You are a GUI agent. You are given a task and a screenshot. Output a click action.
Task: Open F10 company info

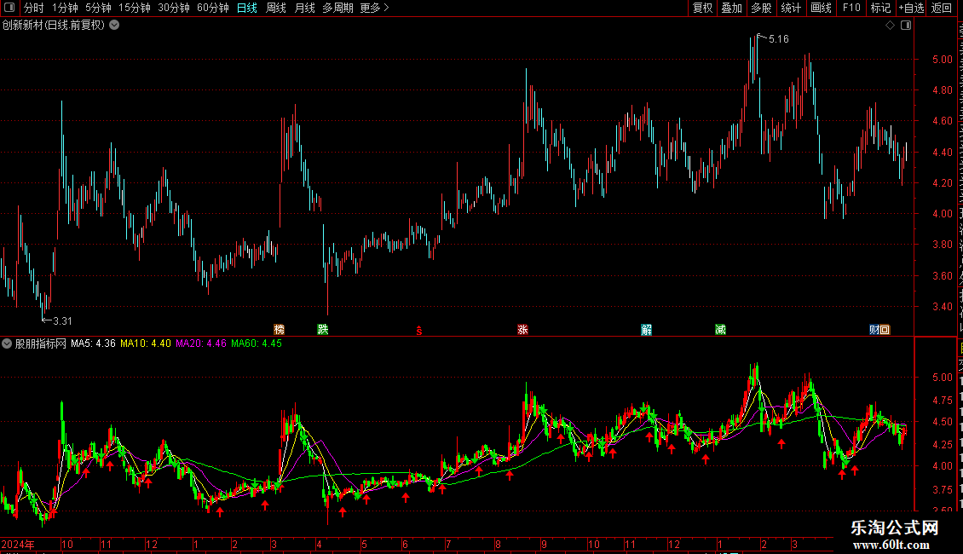coord(851,8)
